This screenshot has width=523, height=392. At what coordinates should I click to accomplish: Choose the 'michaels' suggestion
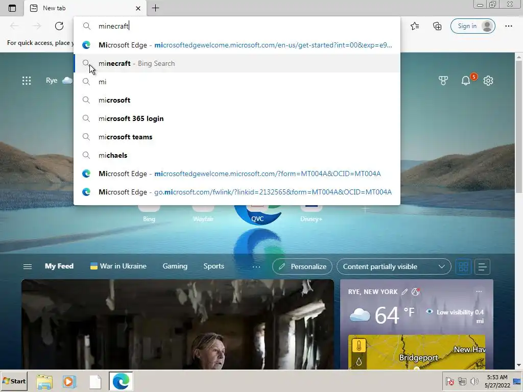(237, 155)
